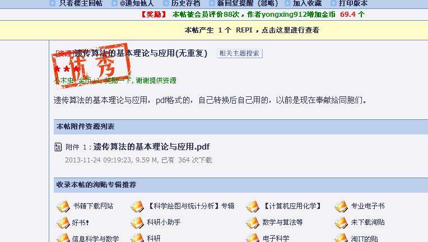The width and height of the screenshot is (428, 242).
Task: Click the folder icon beside 科研小助手
Action: 137,223
